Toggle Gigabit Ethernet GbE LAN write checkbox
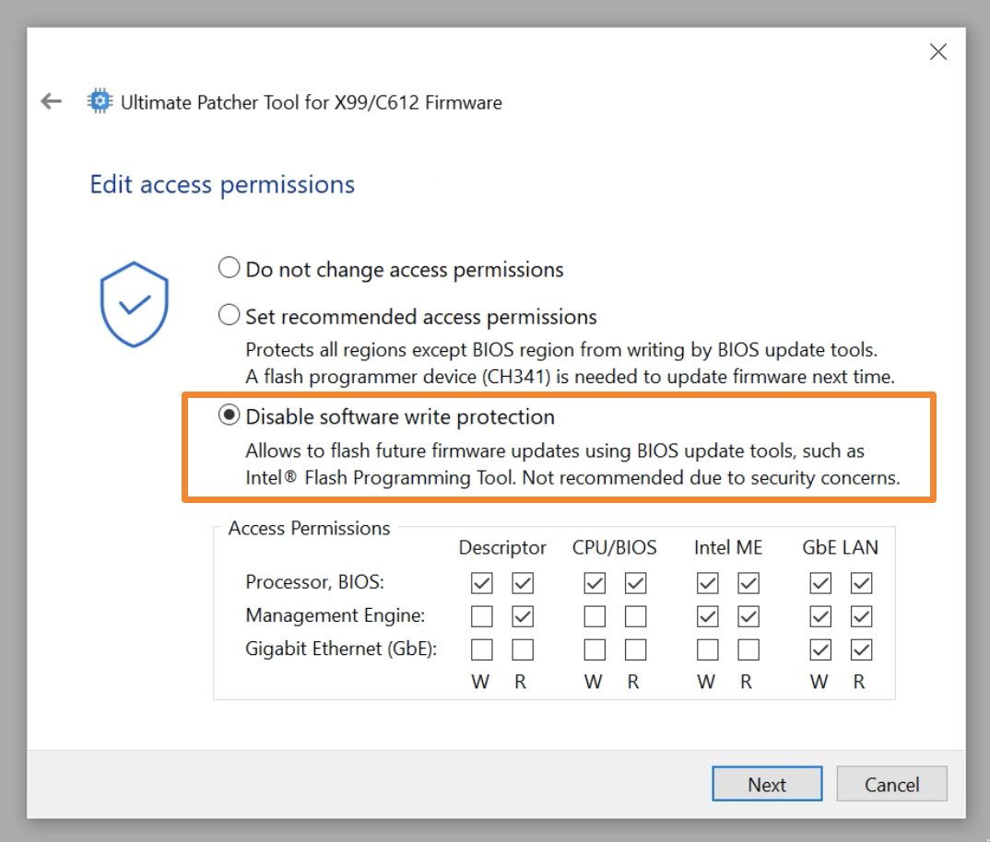 (819, 650)
